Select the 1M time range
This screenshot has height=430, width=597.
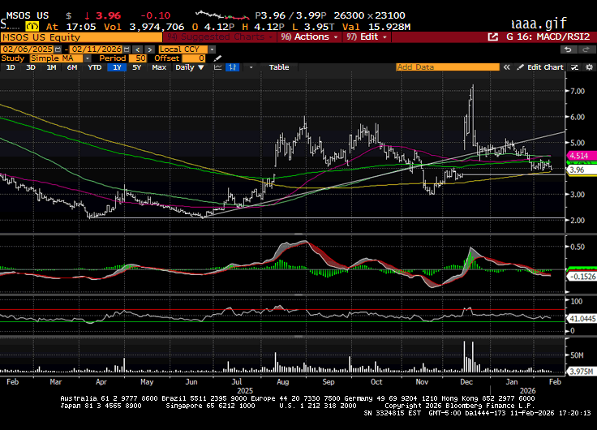(x=51, y=67)
